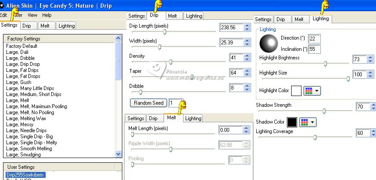Click the Taper value field
Viewport: 376px width, 180px height.
tap(236, 73)
